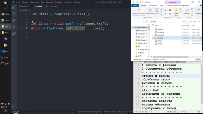Screen dimensions: 203x114
Task: Open the Вид ribbon tab in File Explorer
Action: (x=161, y=6)
